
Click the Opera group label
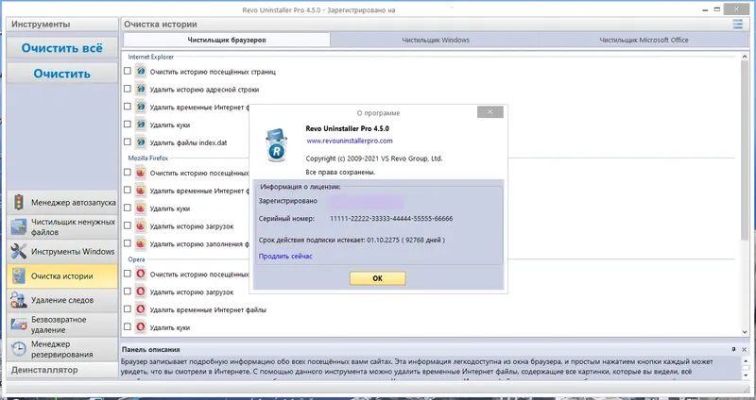(x=136, y=259)
